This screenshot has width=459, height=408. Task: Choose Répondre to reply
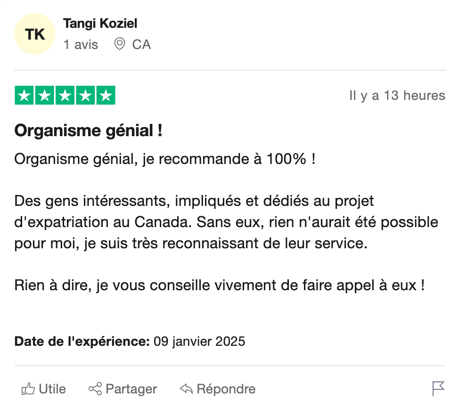tap(218, 389)
